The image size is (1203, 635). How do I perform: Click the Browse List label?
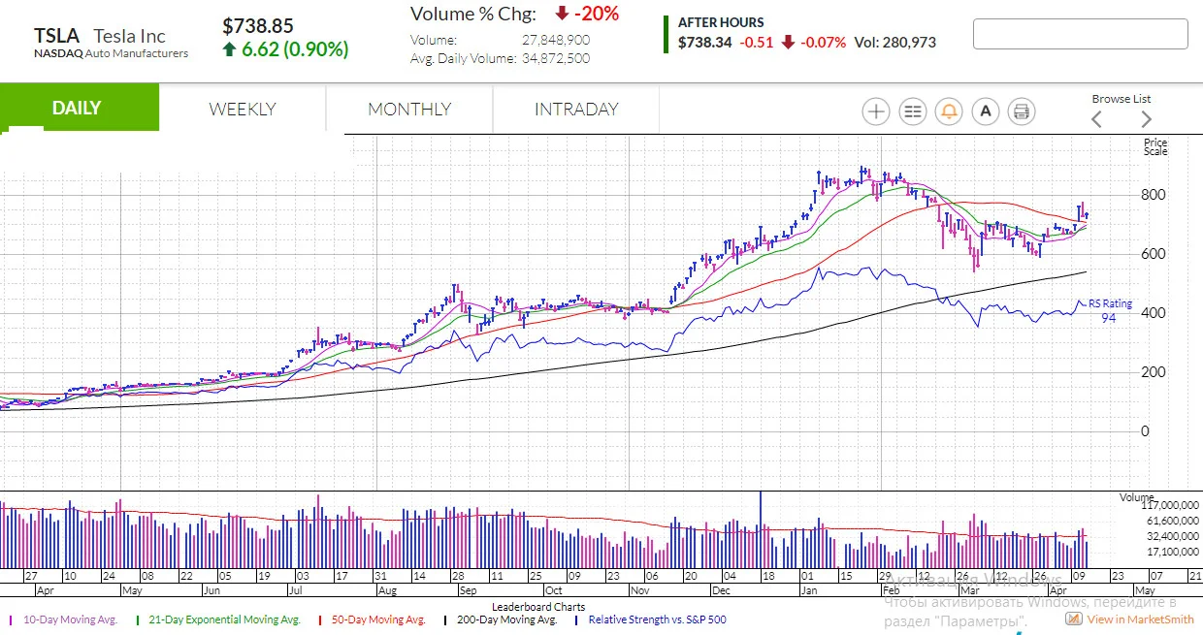pos(1122,99)
